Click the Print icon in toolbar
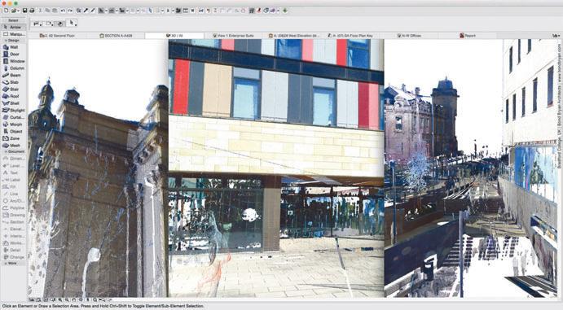563x310 pixels. pyautogui.click(x=32, y=11)
